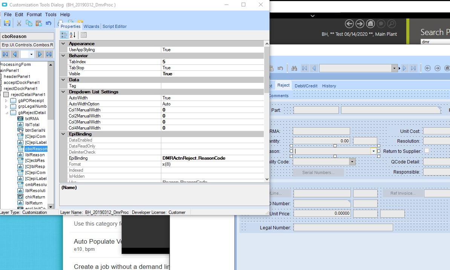Open the Debit/Credit tab

tap(306, 86)
